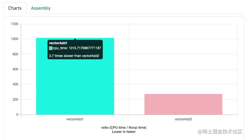Select the Charts tab
The height and width of the screenshot is (139, 247).
tap(15, 8)
